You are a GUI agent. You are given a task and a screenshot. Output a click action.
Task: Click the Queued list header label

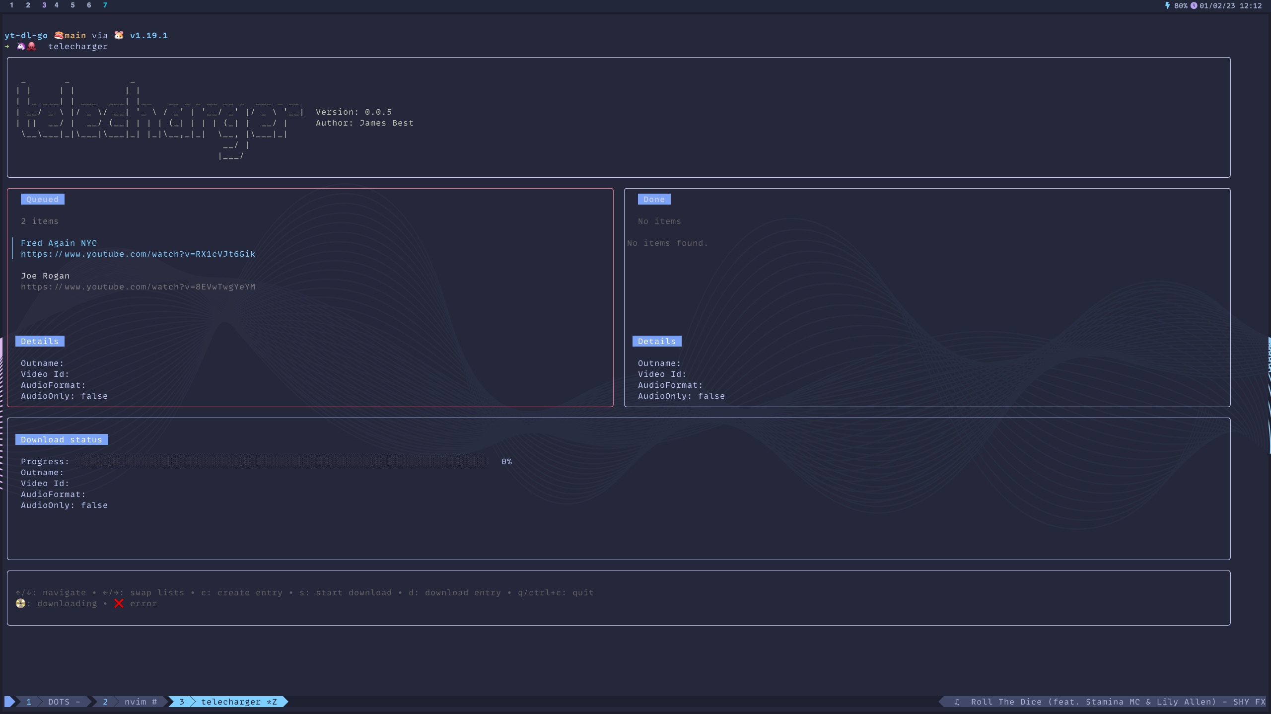tap(42, 199)
